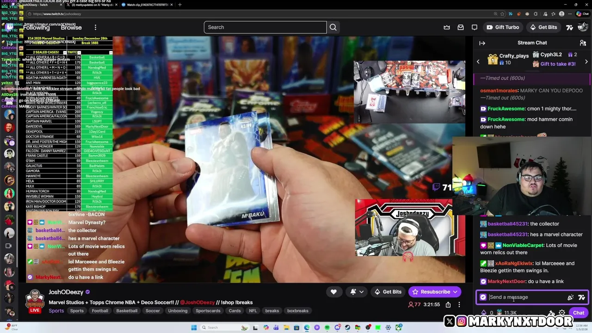Switch to the Watch clip browser tab

tap(148, 5)
